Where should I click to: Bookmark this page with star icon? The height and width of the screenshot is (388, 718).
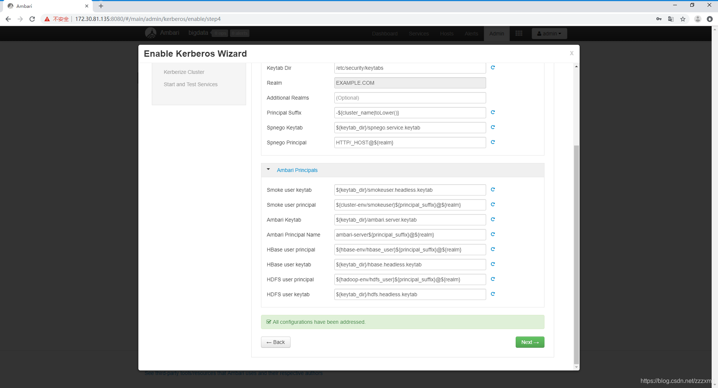683,19
